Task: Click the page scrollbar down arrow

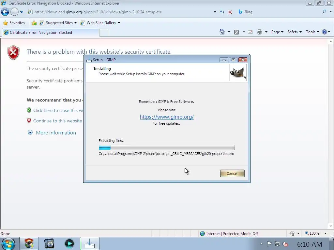Action: click(331, 226)
